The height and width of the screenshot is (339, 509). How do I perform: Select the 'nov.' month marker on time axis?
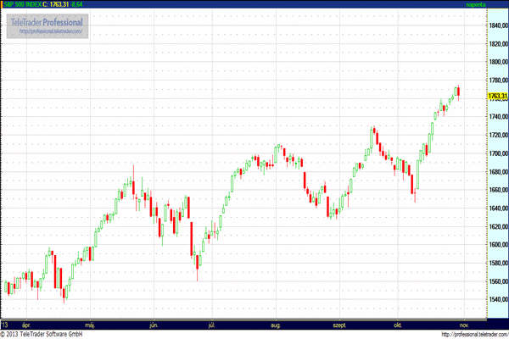tap(464, 325)
